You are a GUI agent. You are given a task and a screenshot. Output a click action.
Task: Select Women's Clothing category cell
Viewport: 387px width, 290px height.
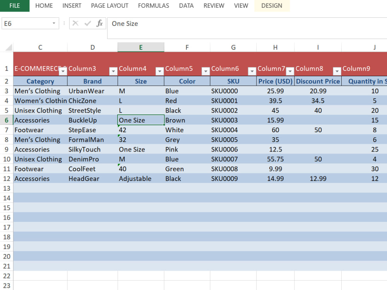(x=40, y=101)
